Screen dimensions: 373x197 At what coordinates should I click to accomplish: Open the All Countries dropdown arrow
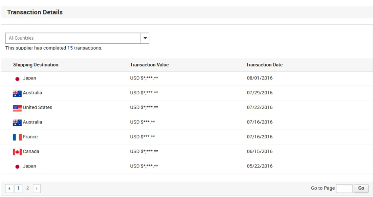pyautogui.click(x=145, y=38)
